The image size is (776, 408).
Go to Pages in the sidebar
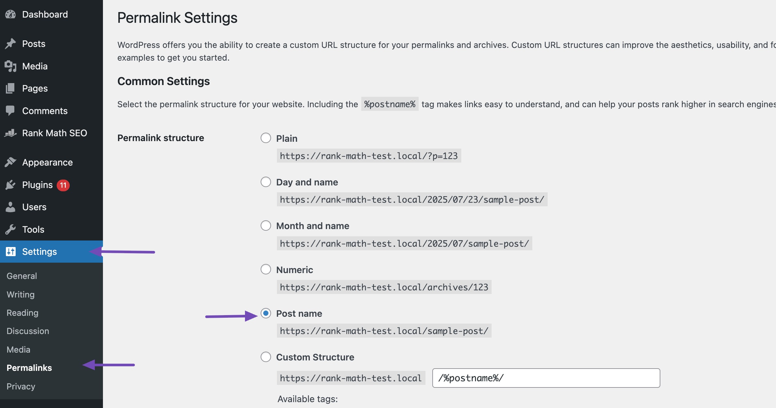(x=51, y=88)
